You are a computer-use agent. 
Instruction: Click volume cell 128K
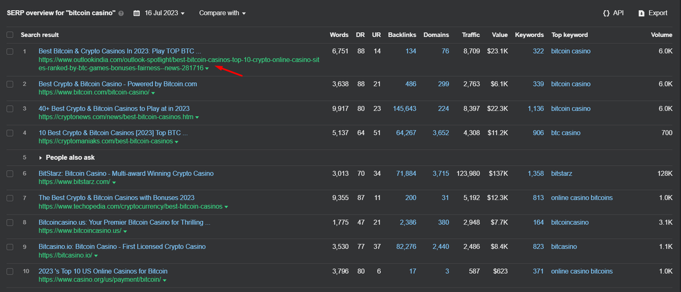(x=665, y=173)
